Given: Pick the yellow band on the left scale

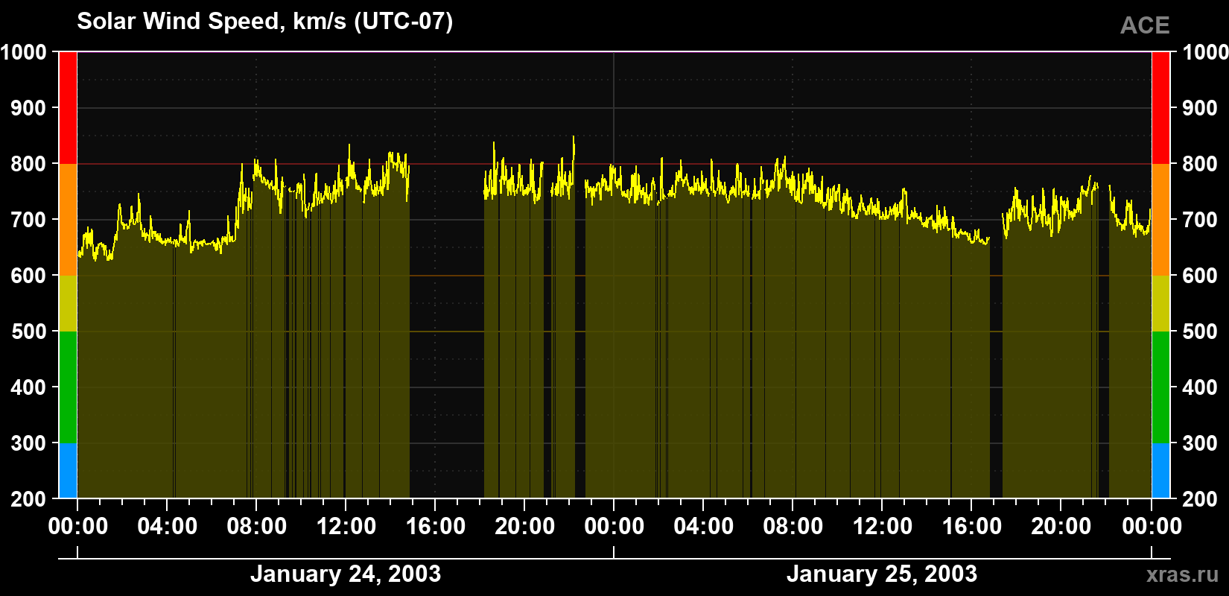Looking at the screenshot, I should 68,304.
